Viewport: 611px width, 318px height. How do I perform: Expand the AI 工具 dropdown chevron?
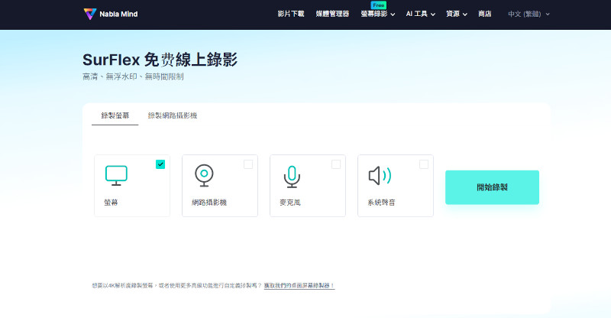click(x=433, y=15)
